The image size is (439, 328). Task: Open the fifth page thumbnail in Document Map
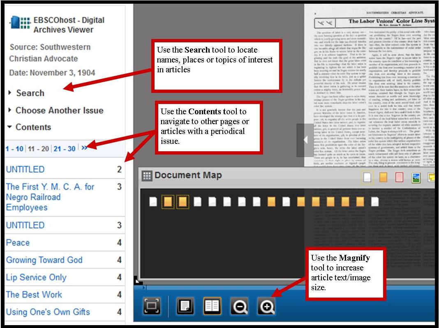click(212, 201)
